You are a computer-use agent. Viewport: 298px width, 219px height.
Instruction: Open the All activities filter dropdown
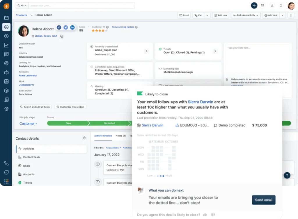113,148
